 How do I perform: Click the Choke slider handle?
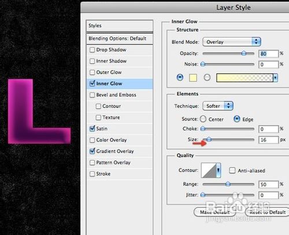click(203, 128)
